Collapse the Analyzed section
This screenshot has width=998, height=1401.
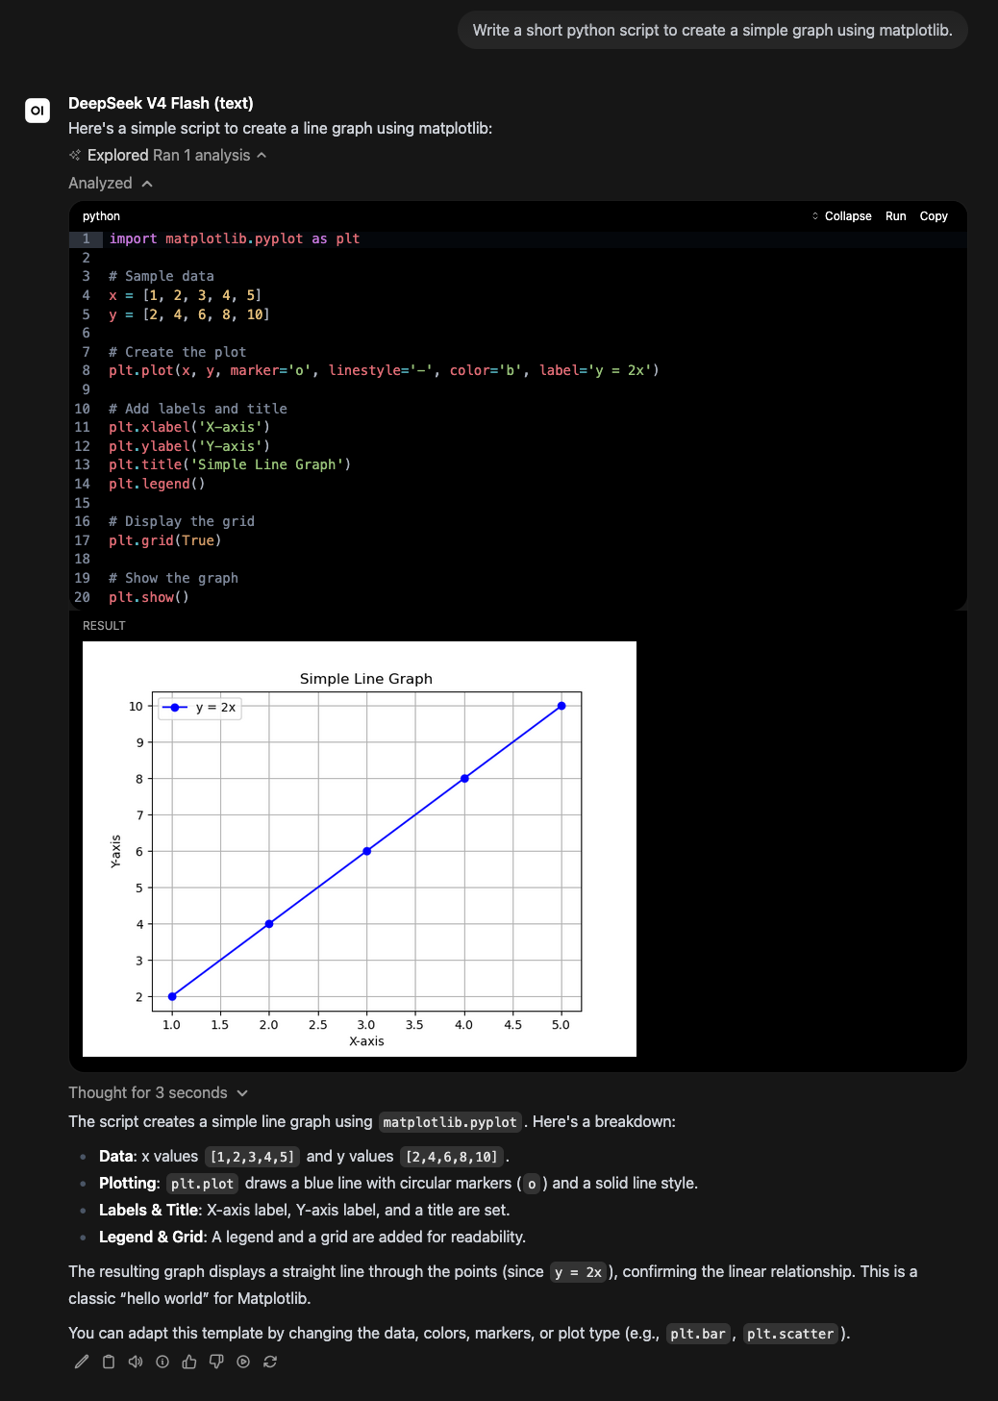pos(111,183)
